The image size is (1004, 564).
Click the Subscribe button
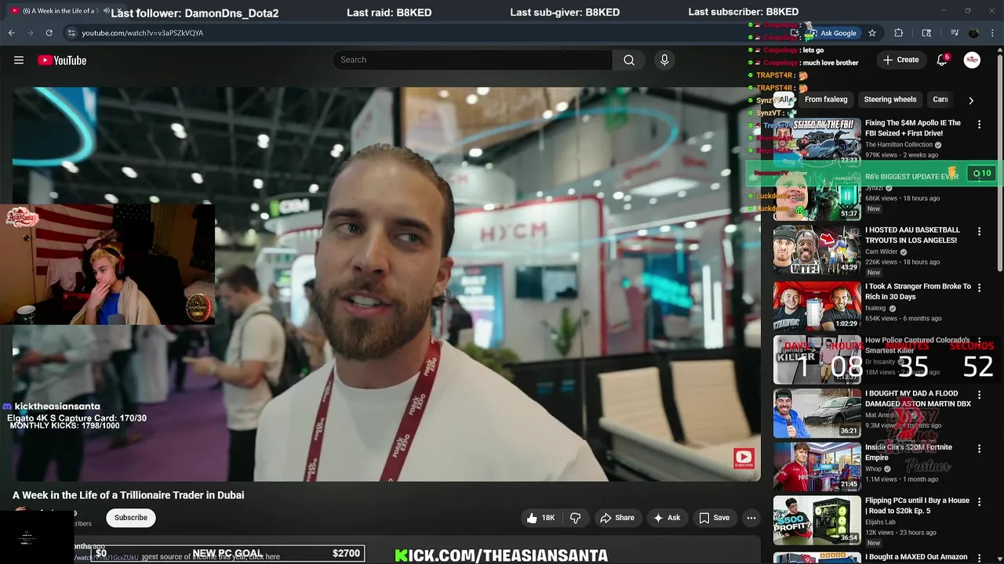pyautogui.click(x=131, y=518)
